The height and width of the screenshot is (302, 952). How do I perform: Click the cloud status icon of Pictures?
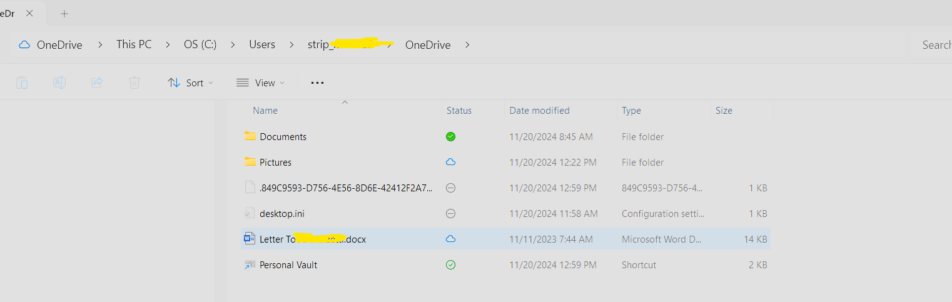[x=450, y=162]
